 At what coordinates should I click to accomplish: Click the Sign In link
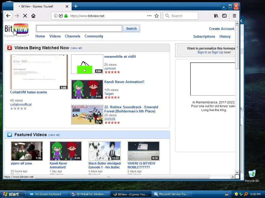(x=202, y=52)
